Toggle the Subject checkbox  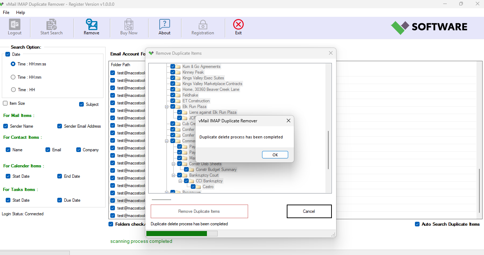pos(82,104)
